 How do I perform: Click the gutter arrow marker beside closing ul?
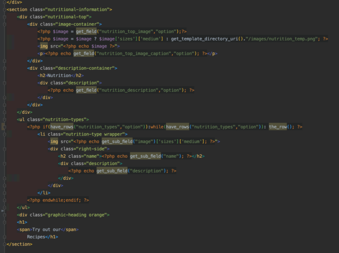(3, 207)
